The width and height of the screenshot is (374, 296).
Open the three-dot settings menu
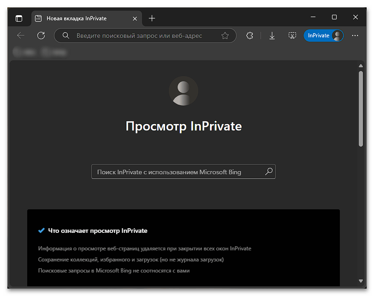355,36
